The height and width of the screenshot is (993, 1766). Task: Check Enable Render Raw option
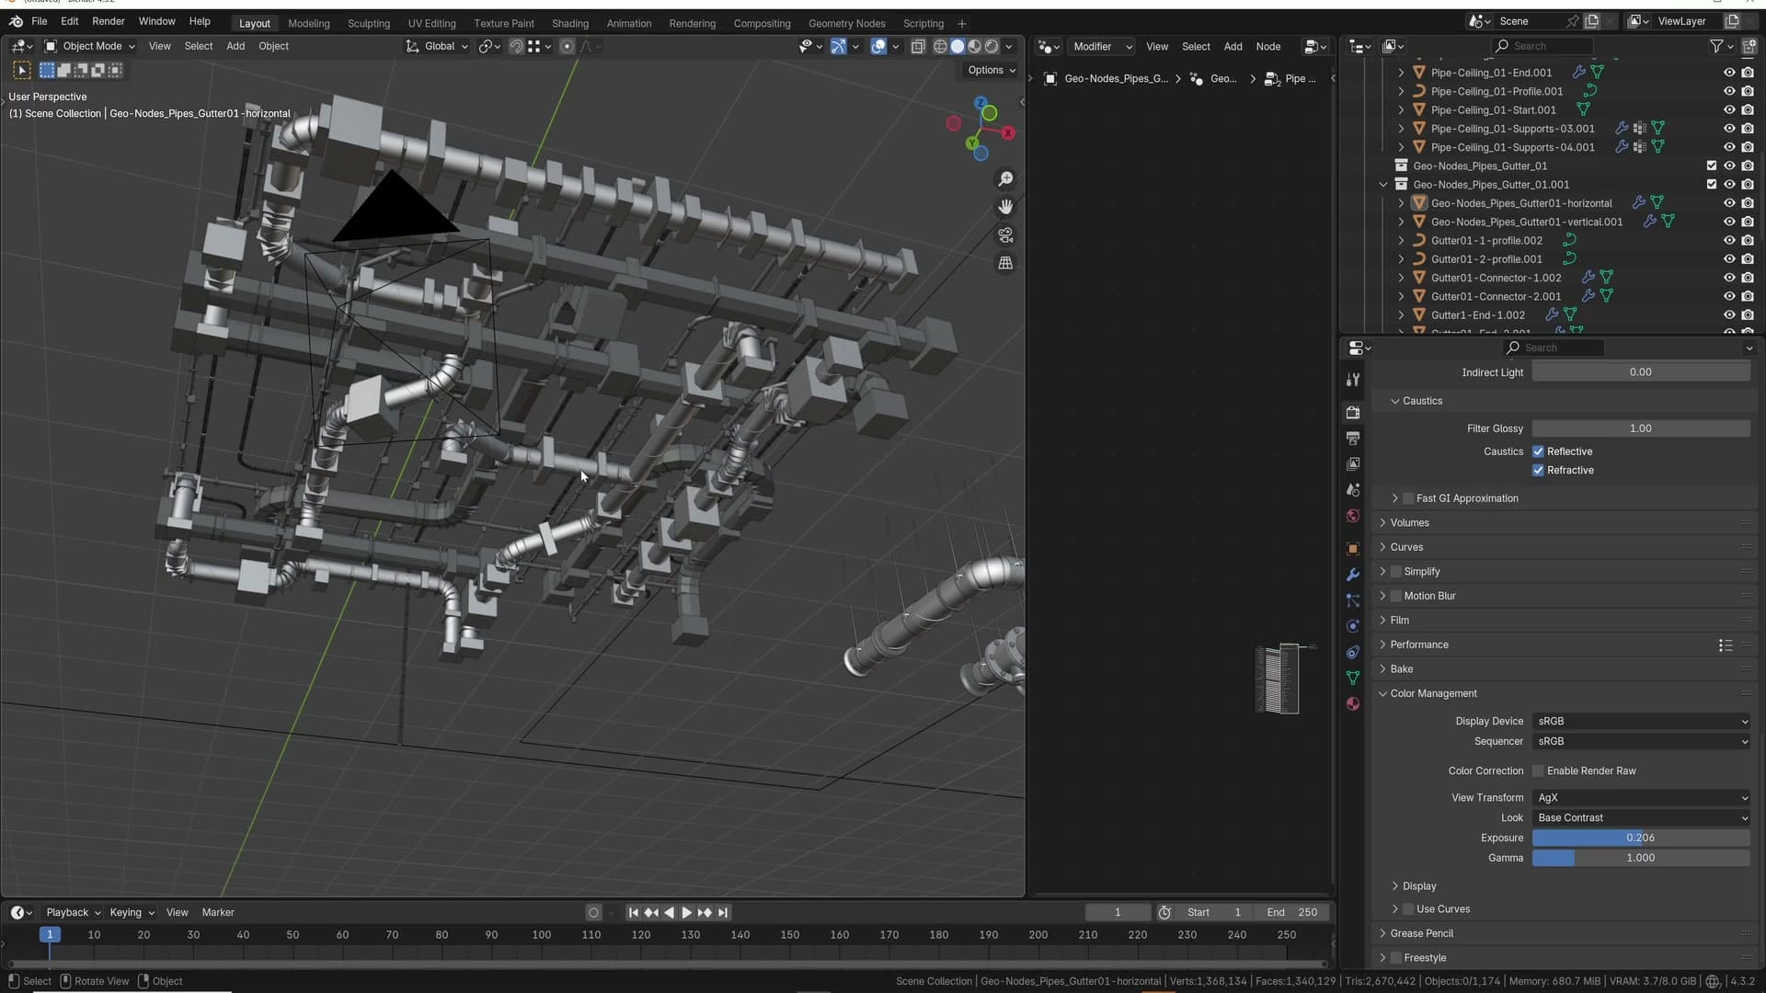pos(1538,771)
